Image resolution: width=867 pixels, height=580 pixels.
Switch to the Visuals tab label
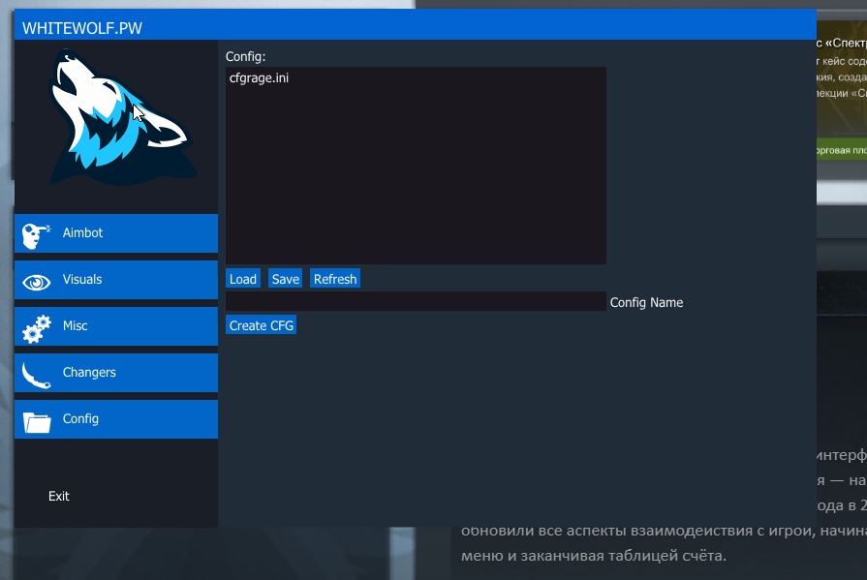[82, 280]
